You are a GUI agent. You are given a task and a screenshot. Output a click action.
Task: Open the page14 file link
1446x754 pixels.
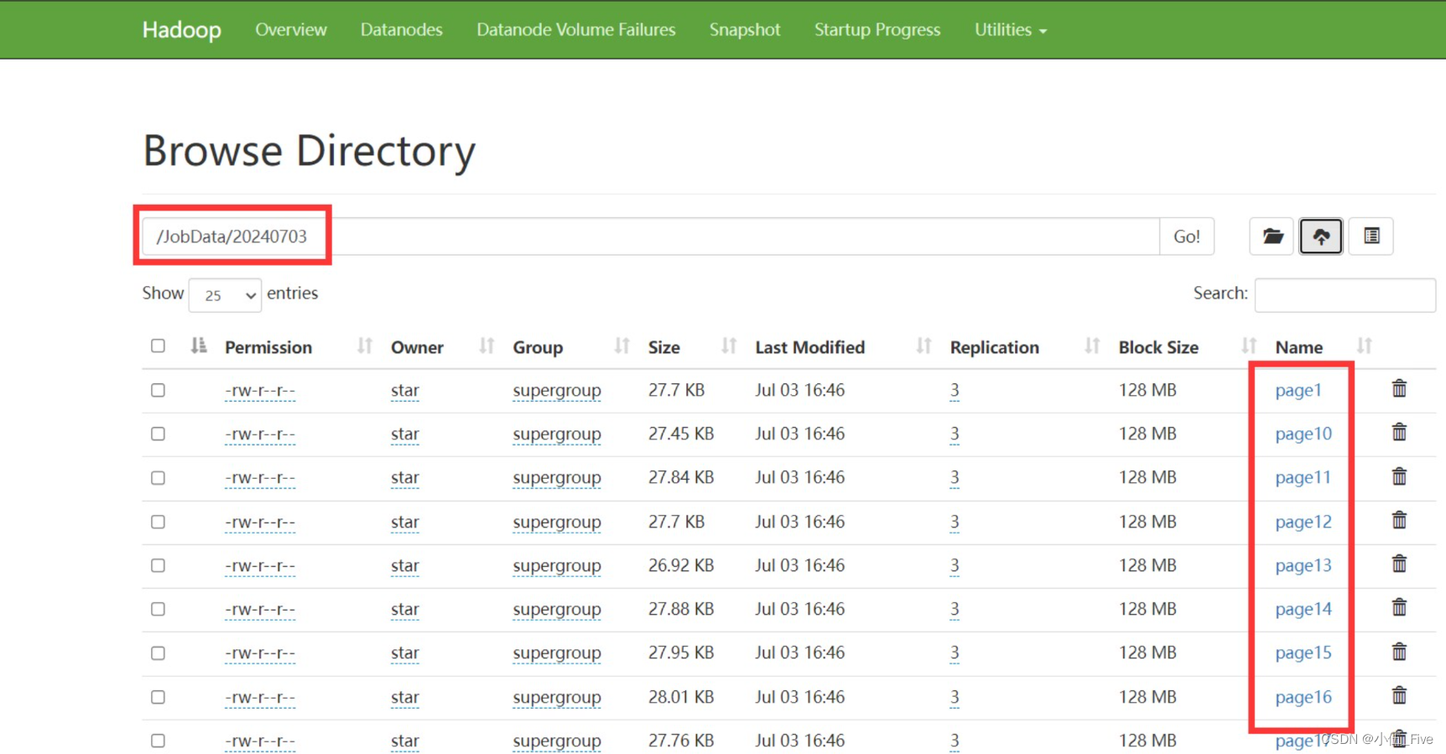1303,609
